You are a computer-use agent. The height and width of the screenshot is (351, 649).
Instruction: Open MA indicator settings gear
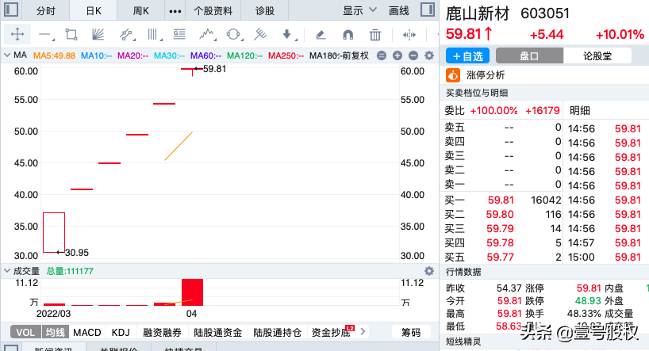[429, 55]
